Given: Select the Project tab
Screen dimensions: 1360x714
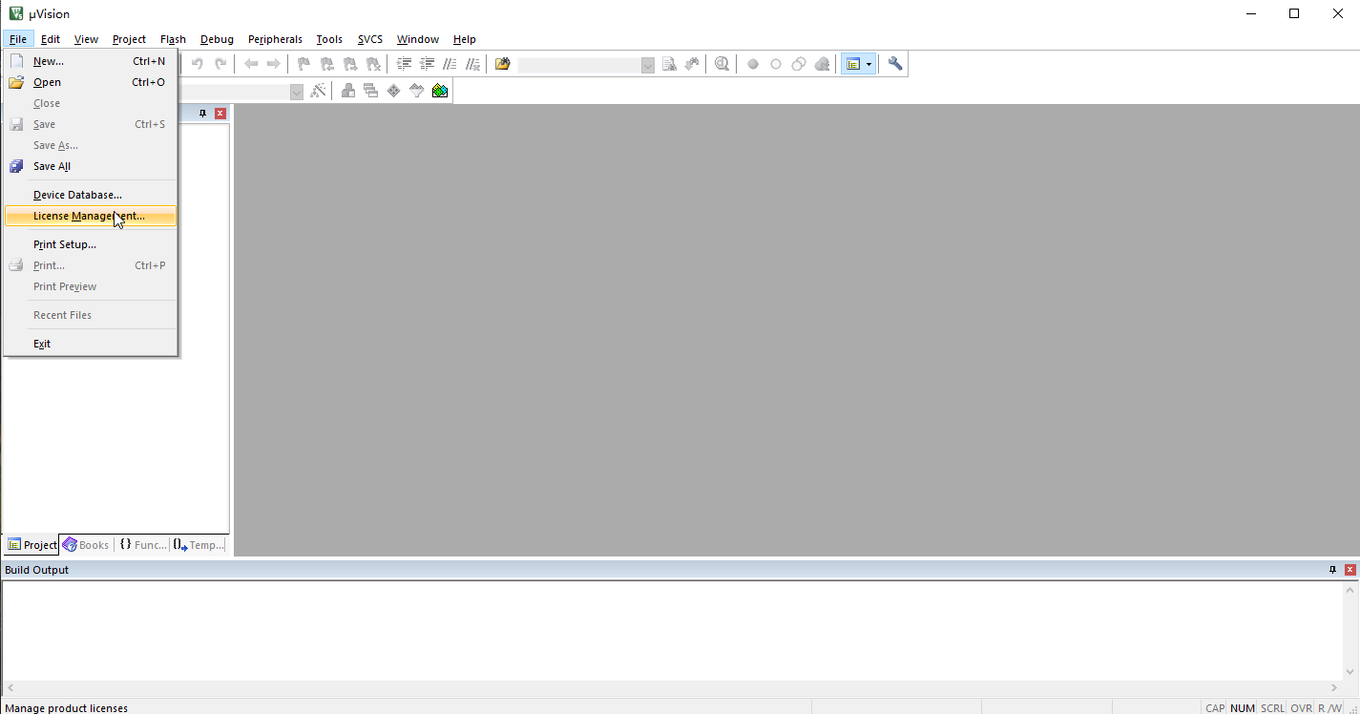Looking at the screenshot, I should tap(31, 545).
